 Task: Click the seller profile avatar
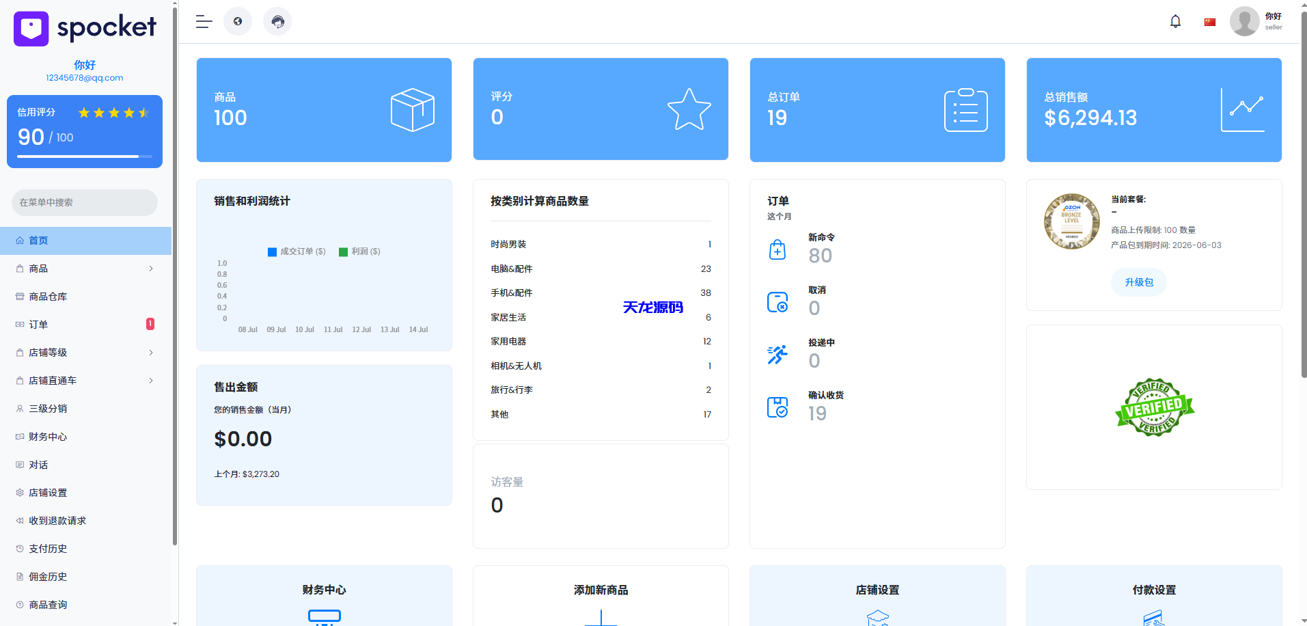(x=1244, y=21)
